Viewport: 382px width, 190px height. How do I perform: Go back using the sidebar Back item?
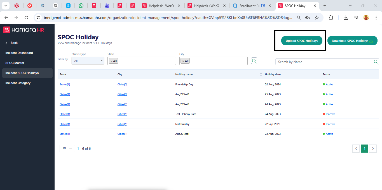pos(11,43)
